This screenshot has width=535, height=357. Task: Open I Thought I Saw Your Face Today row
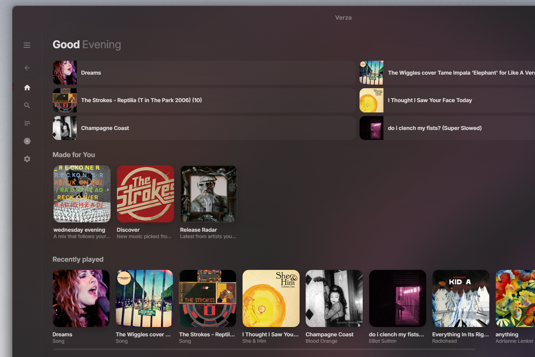447,100
